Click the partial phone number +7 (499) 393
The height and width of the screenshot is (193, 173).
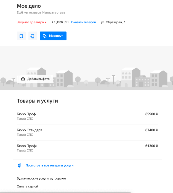coord(60,22)
